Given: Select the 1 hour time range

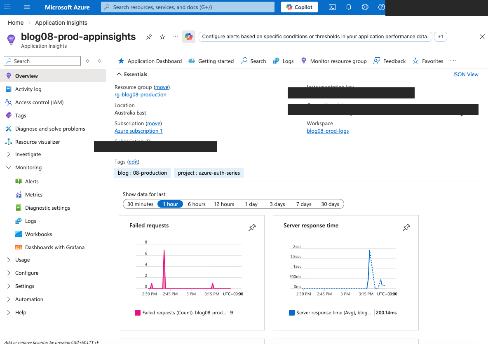Looking at the screenshot, I should [170, 204].
